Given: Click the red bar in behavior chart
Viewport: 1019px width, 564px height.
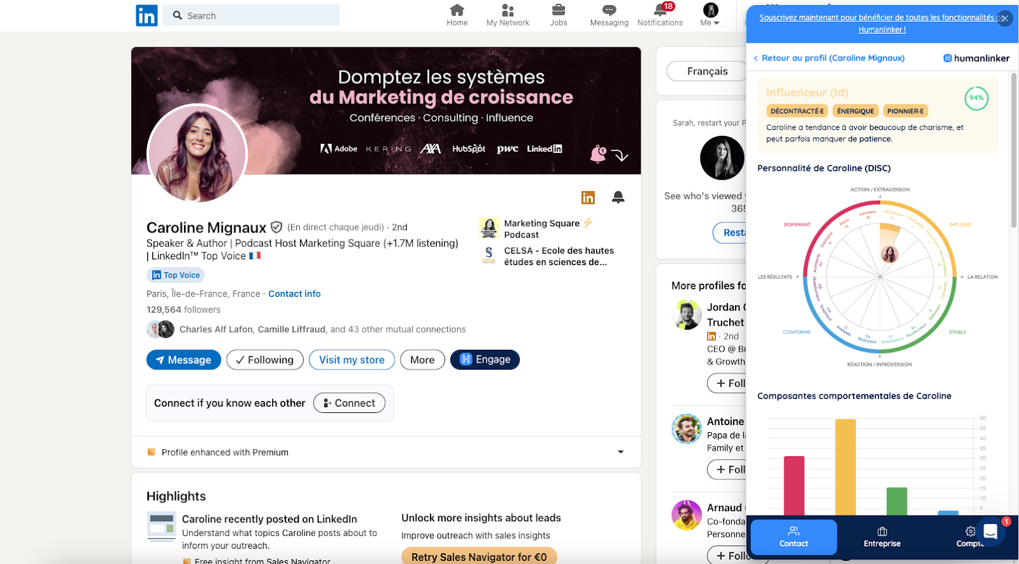Looking at the screenshot, I should pos(794,486).
